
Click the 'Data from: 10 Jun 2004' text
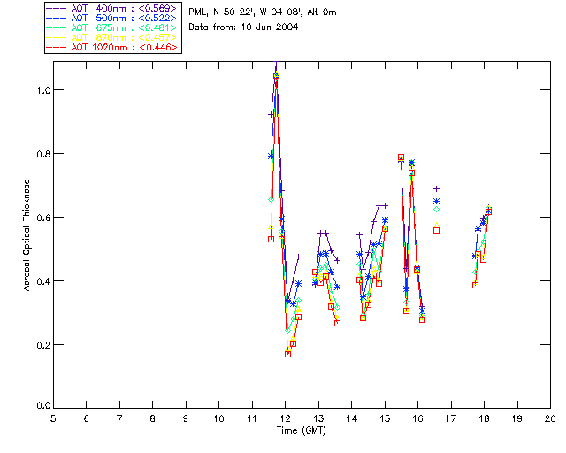pyautogui.click(x=243, y=27)
